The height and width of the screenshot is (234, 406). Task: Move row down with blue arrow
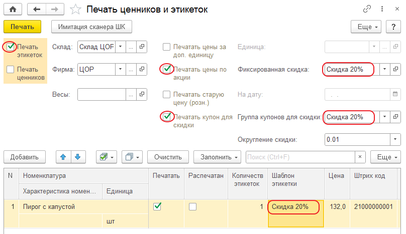click(77, 157)
